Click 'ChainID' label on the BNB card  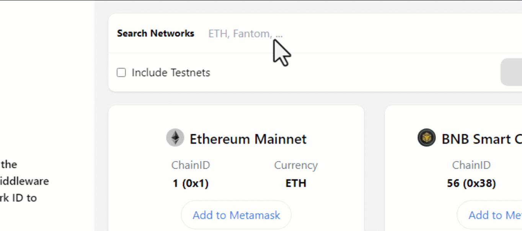point(471,166)
